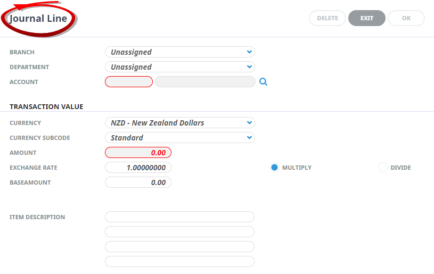Expand the Department dropdown
The width and height of the screenshot is (434, 274).
pyautogui.click(x=179, y=67)
